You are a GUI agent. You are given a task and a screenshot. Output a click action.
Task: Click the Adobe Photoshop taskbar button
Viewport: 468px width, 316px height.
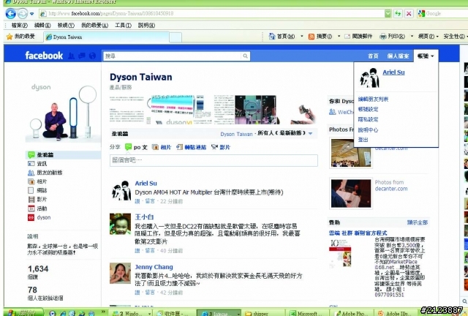click(x=351, y=313)
